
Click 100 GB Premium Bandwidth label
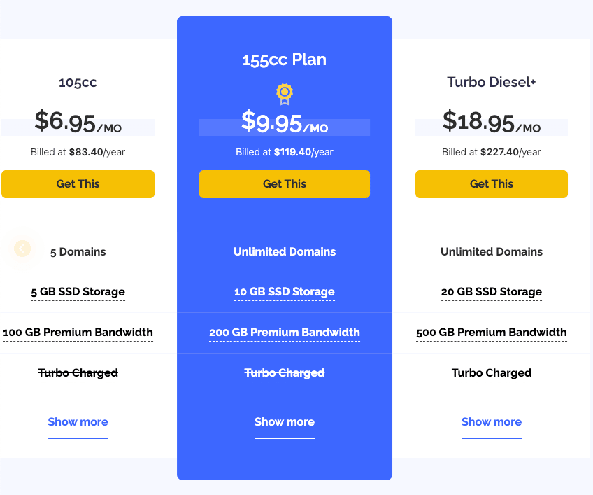pos(78,333)
